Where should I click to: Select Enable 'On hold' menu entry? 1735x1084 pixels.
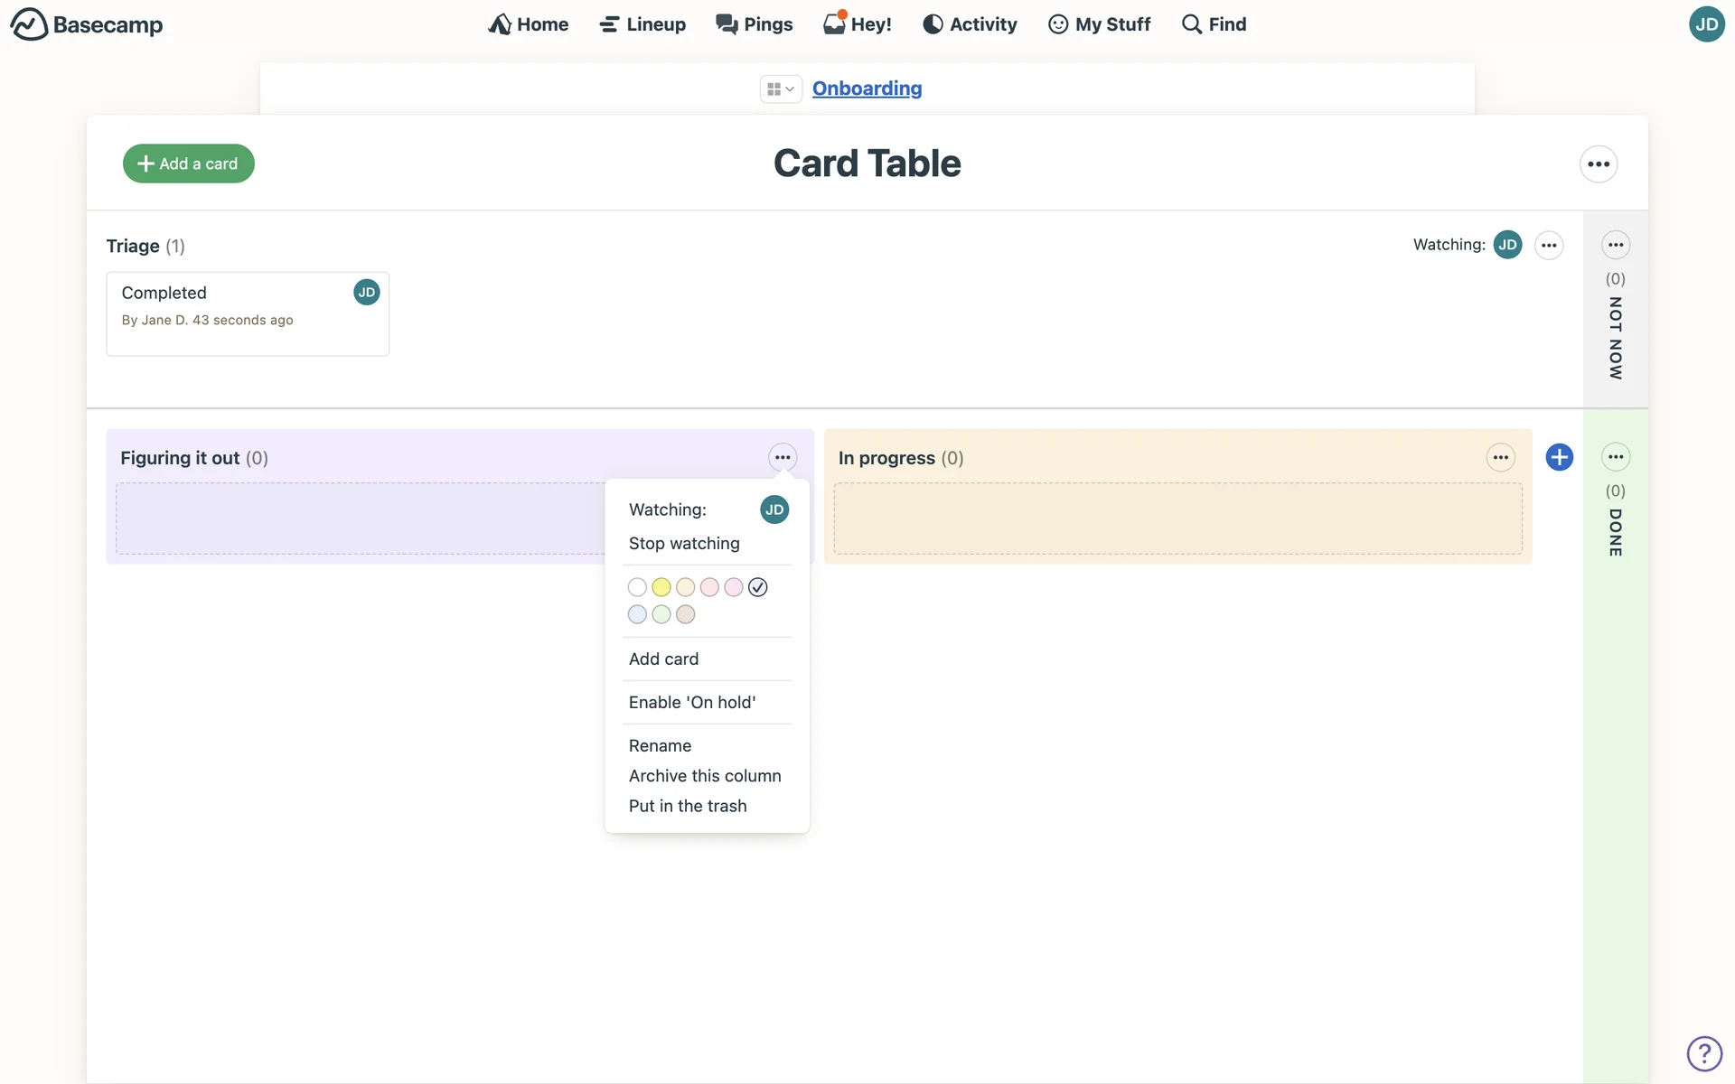(691, 703)
